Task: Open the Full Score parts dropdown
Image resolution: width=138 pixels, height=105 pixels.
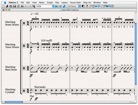Action: click(x=74, y=6)
